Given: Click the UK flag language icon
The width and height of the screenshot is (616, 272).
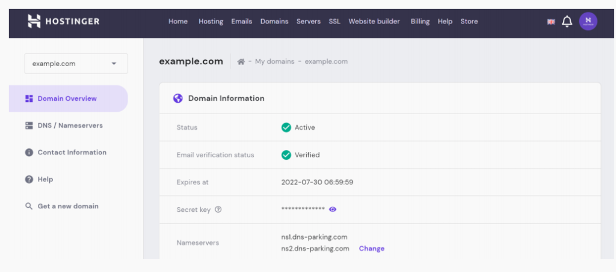Looking at the screenshot, I should pos(550,22).
